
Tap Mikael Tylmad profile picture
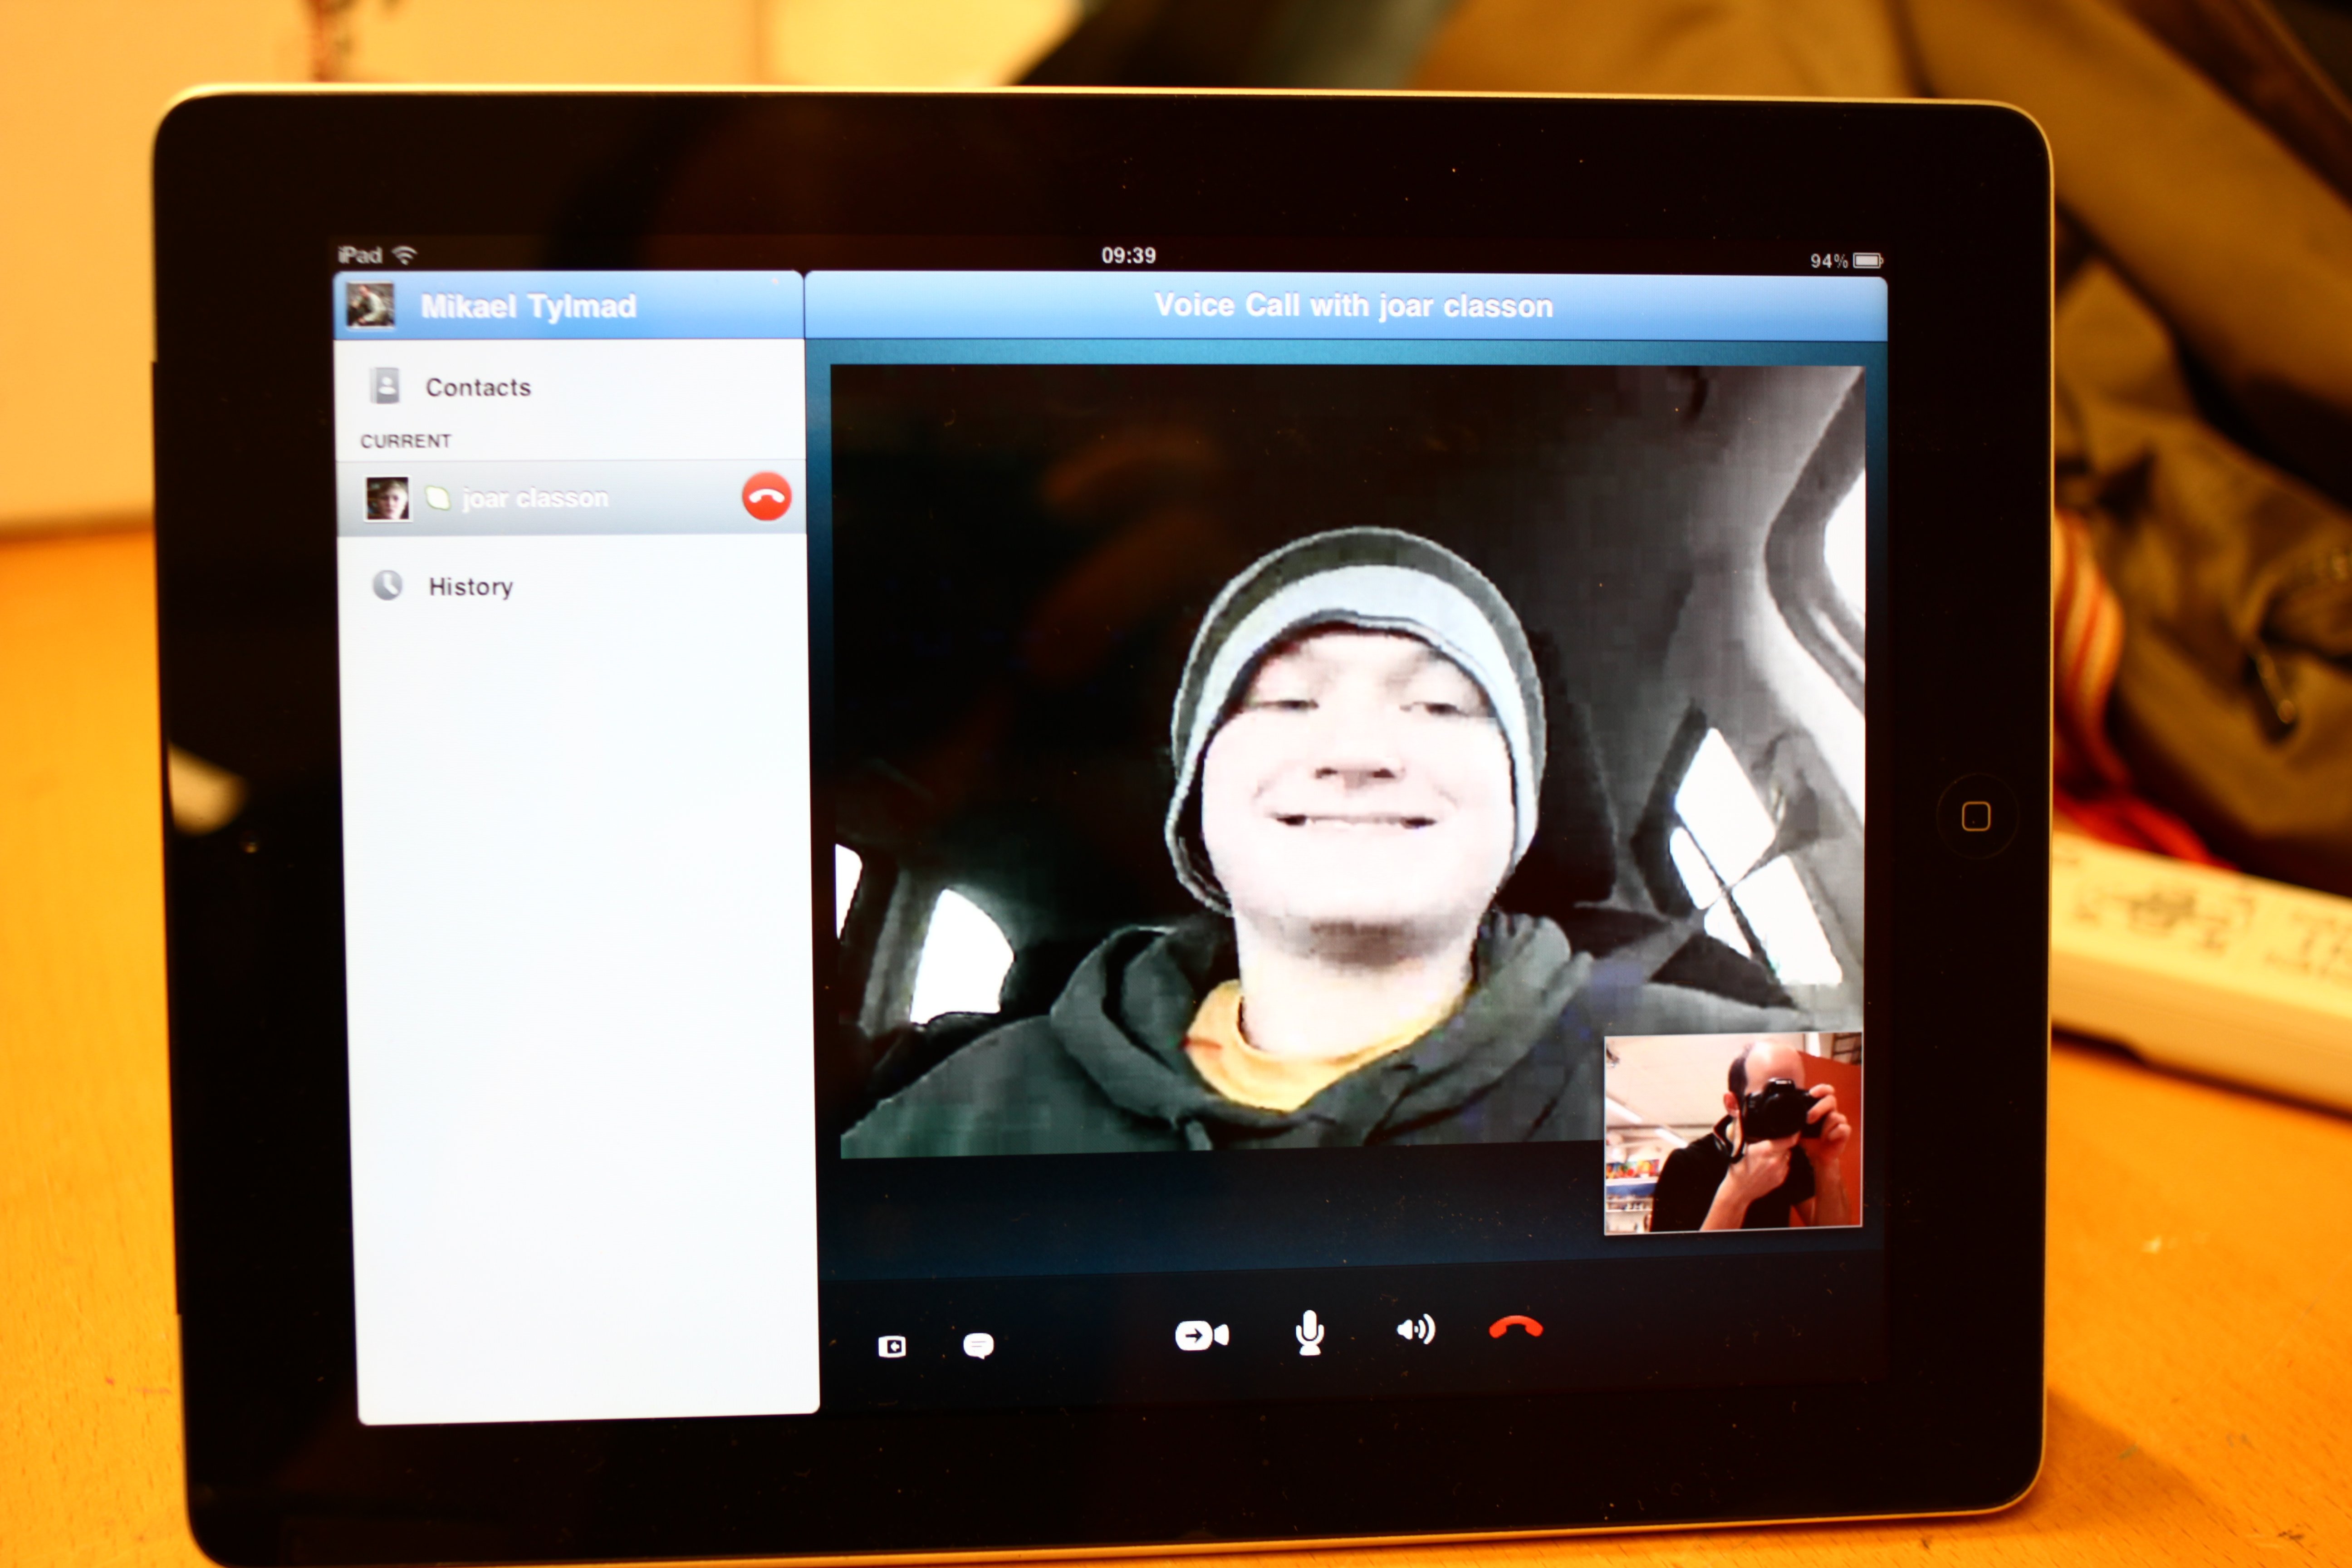click(x=370, y=305)
